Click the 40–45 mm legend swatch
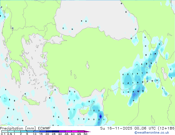Image resolution: width=175 pixels, height=135 pixels. click(x=75, y=131)
